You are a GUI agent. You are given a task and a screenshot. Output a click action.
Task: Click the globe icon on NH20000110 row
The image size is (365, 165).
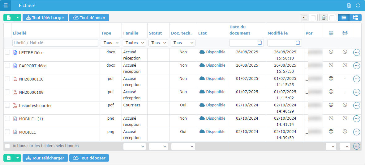331,79
